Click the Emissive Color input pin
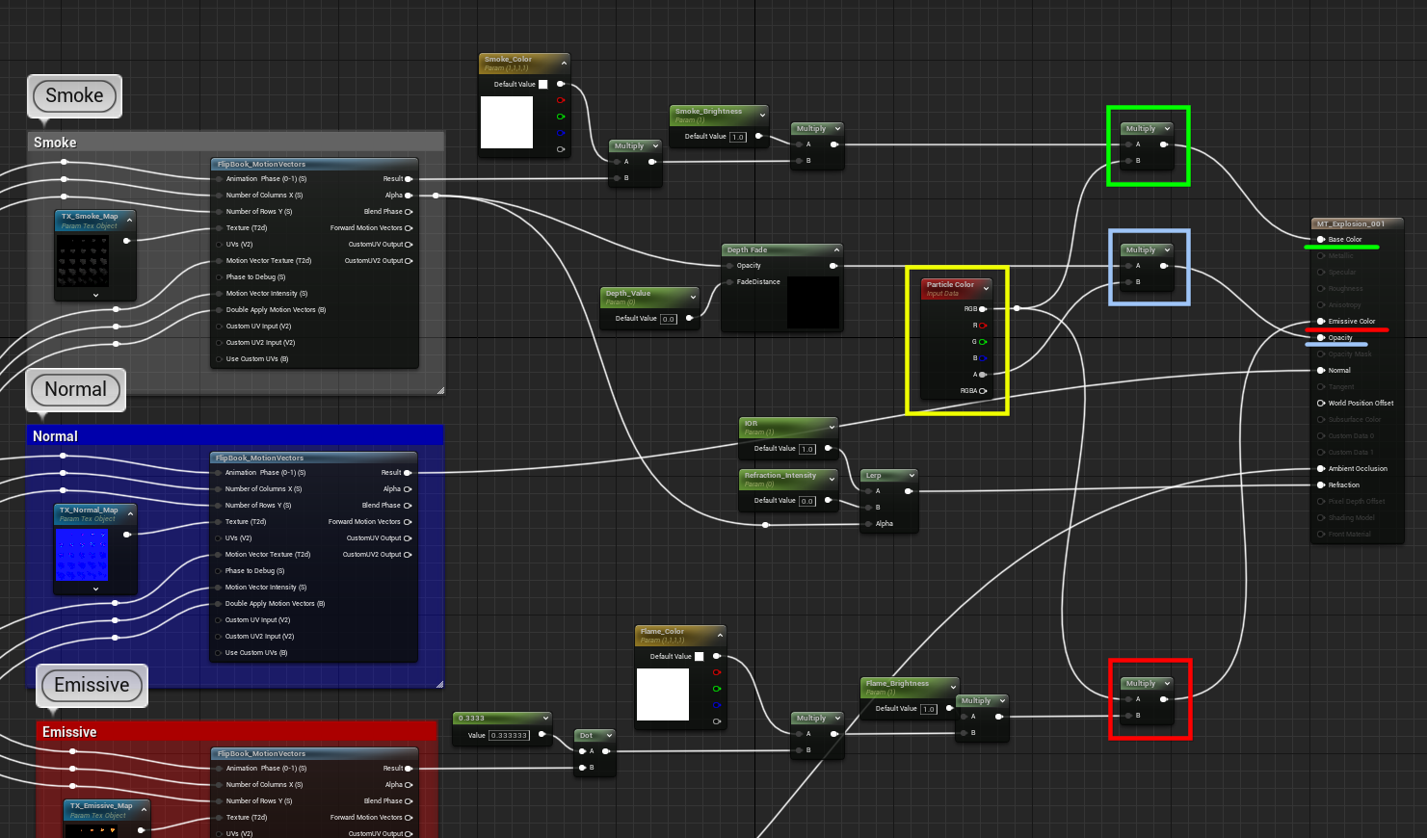Image resolution: width=1427 pixels, height=838 pixels. tap(1320, 321)
